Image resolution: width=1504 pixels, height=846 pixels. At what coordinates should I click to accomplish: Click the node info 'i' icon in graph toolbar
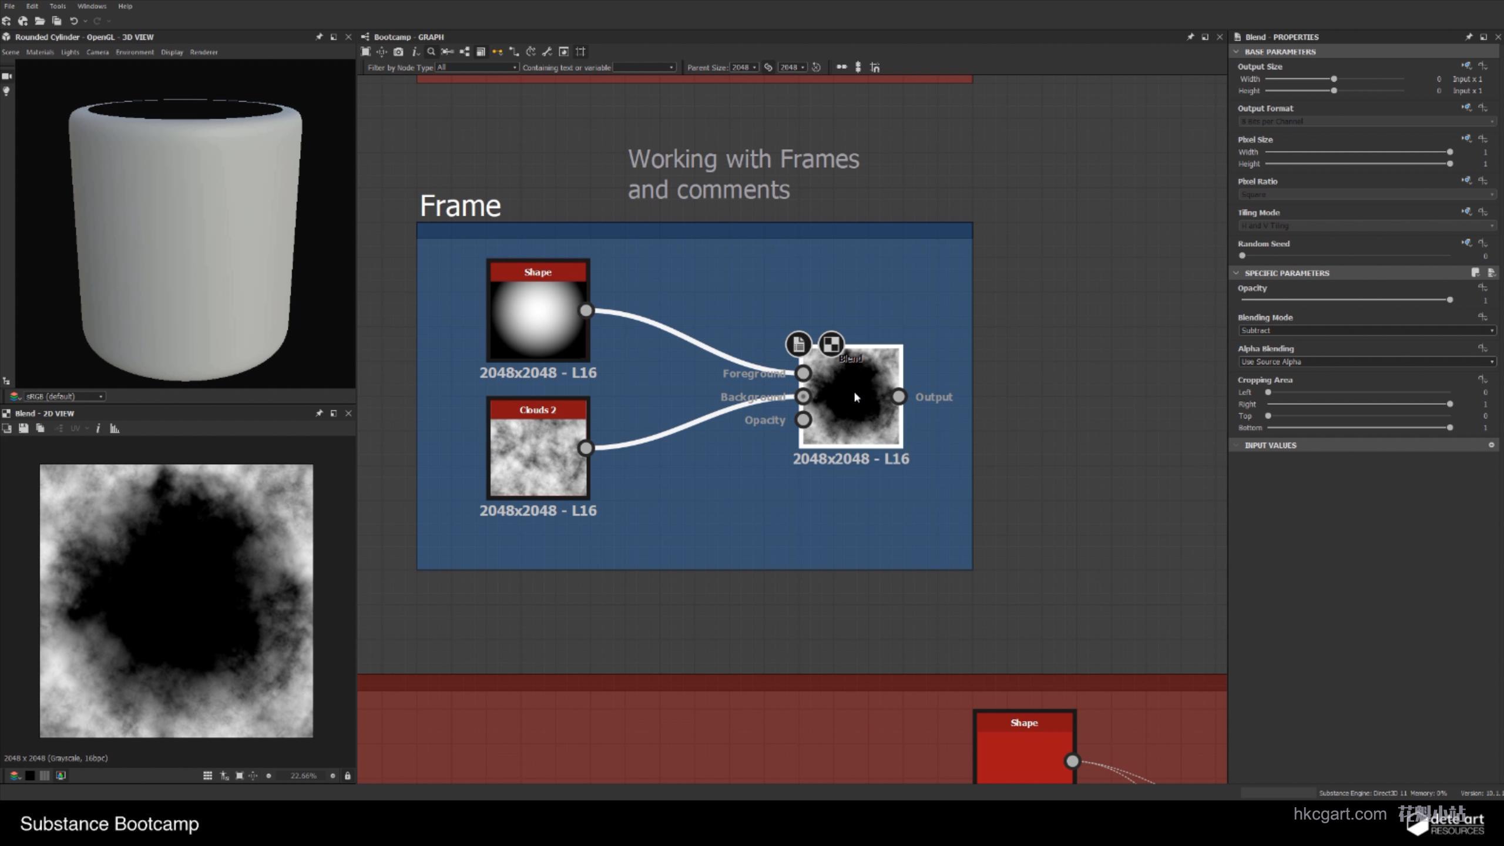point(415,52)
